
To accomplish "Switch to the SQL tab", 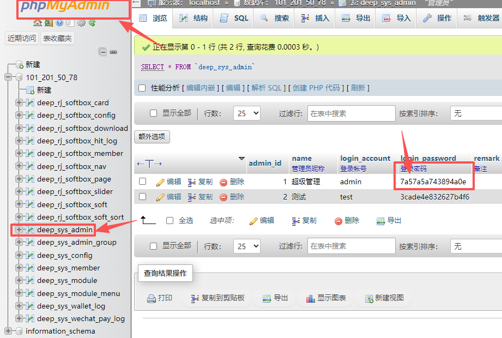I will point(233,17).
